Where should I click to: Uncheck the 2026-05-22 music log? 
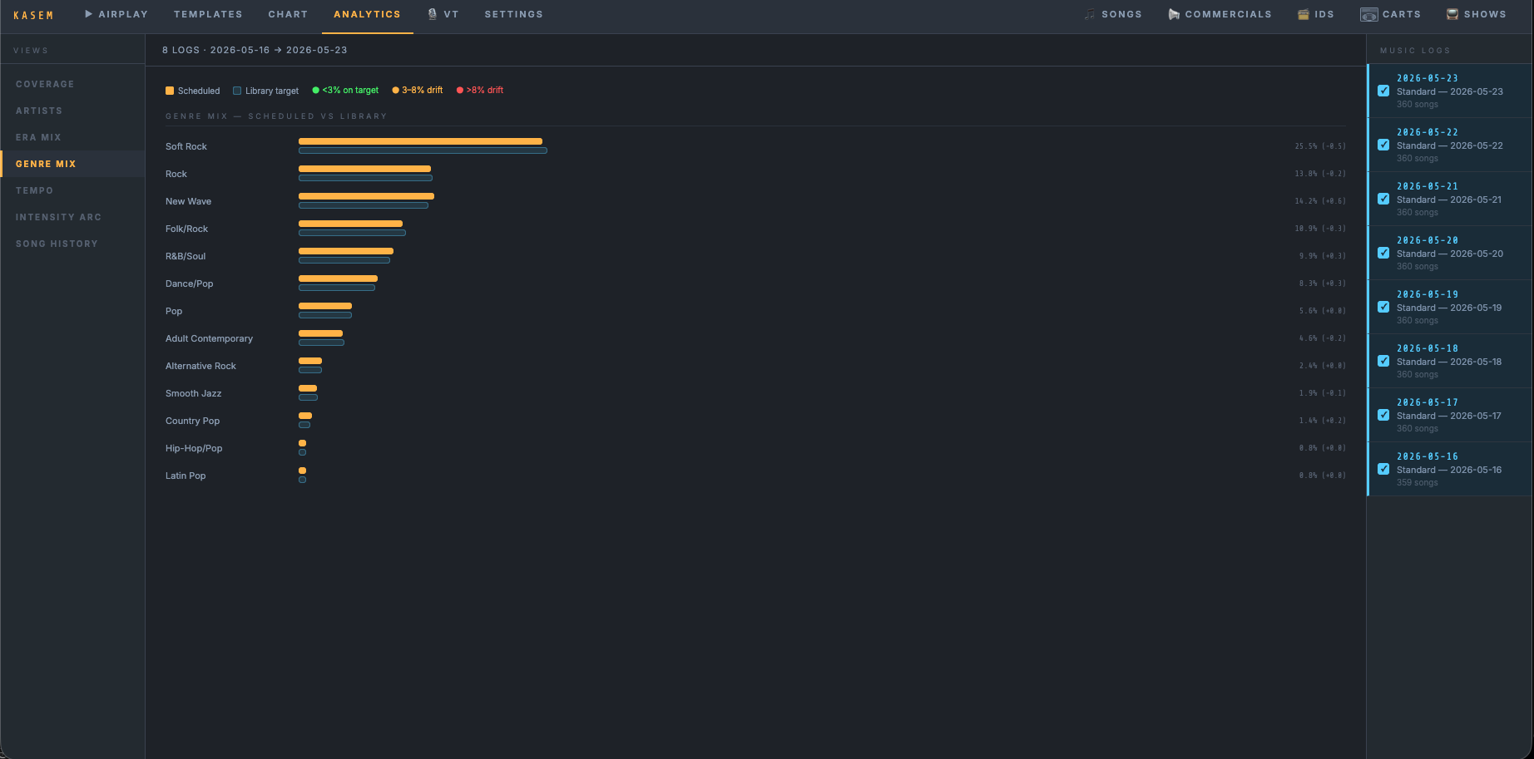click(x=1383, y=145)
